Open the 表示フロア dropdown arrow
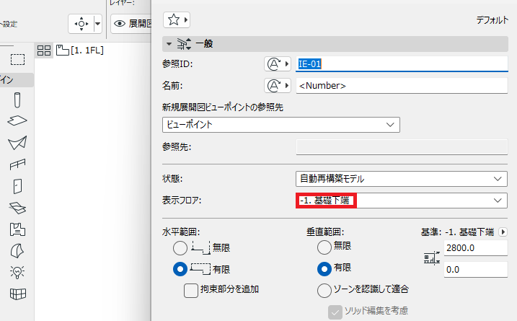This screenshot has width=517, height=321. tap(498, 201)
